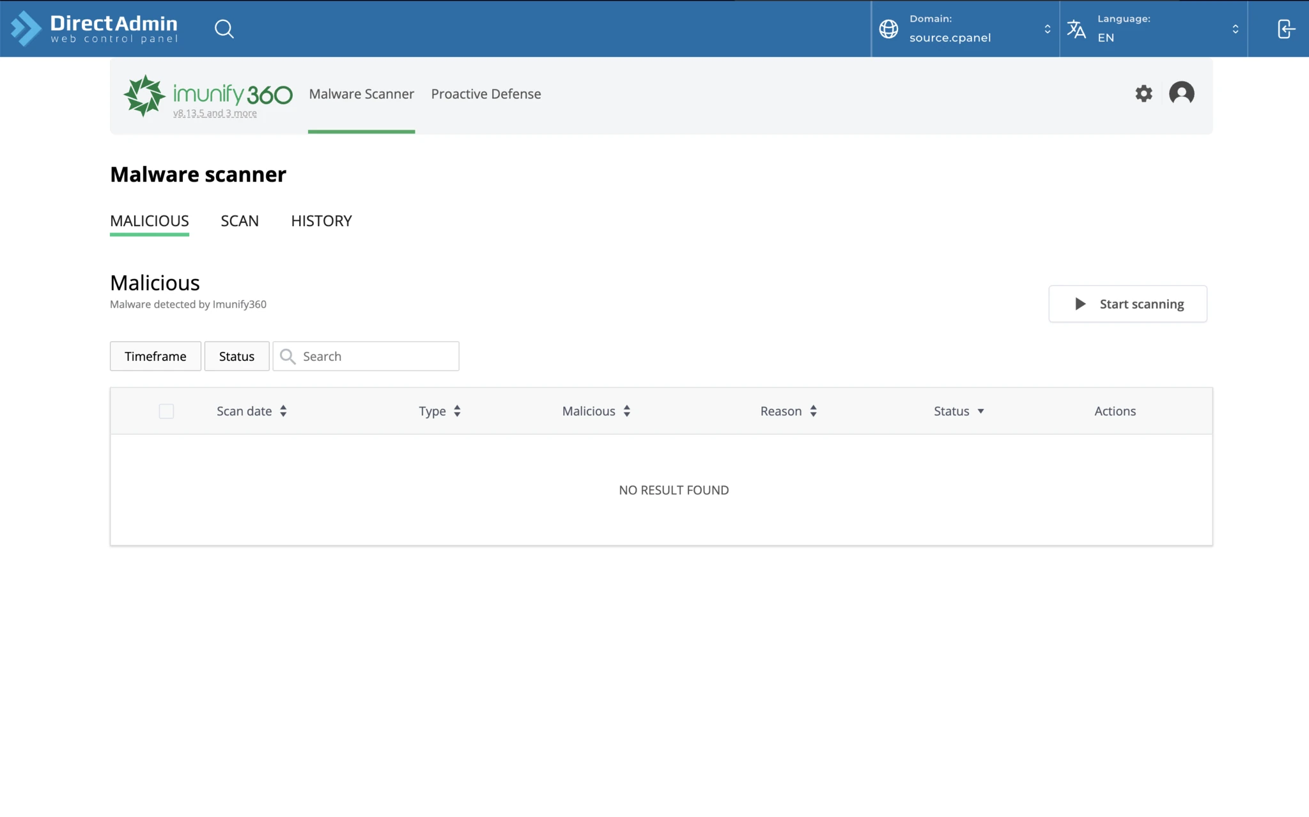Screen dimensions: 1309x817
Task: Click 'Malware detected by Imunify360' subtitle
Action: 188,305
